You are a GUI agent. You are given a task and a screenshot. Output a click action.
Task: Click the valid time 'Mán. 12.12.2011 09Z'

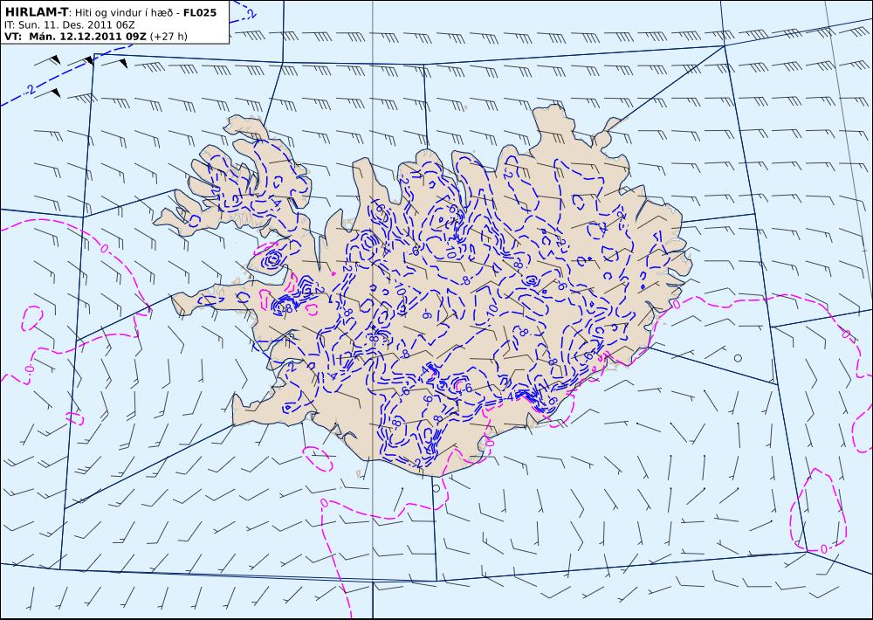88,37
